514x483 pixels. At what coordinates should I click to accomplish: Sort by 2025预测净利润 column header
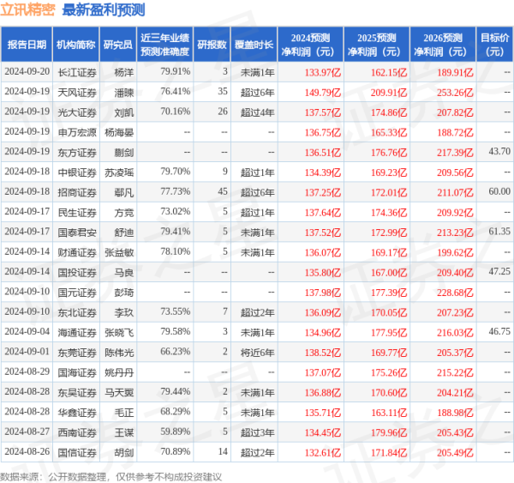(373, 45)
